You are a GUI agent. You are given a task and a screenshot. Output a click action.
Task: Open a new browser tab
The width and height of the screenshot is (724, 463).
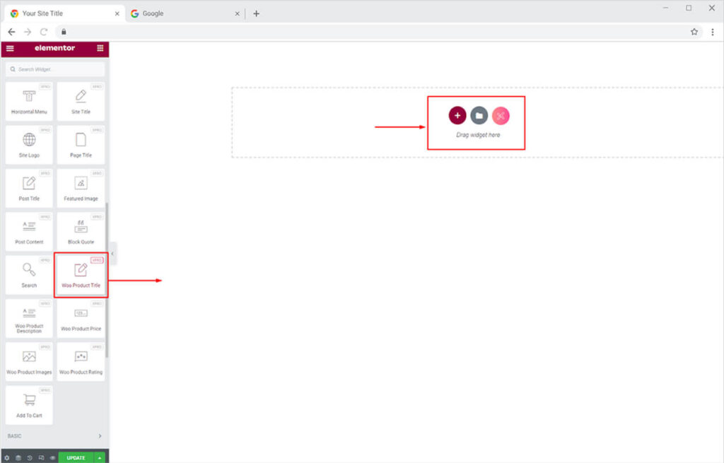pos(256,13)
